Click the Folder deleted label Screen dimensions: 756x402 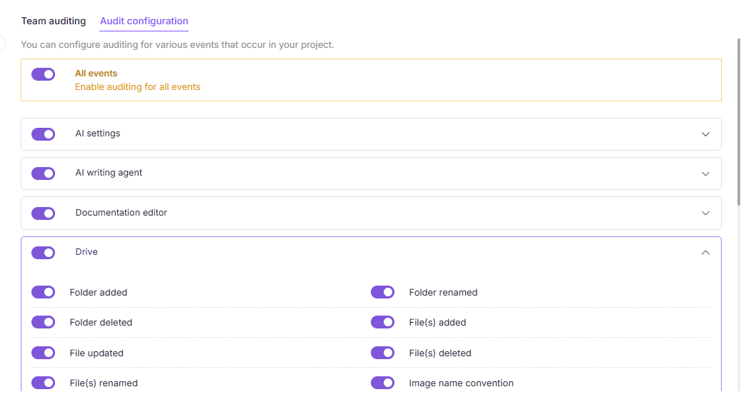click(x=101, y=323)
